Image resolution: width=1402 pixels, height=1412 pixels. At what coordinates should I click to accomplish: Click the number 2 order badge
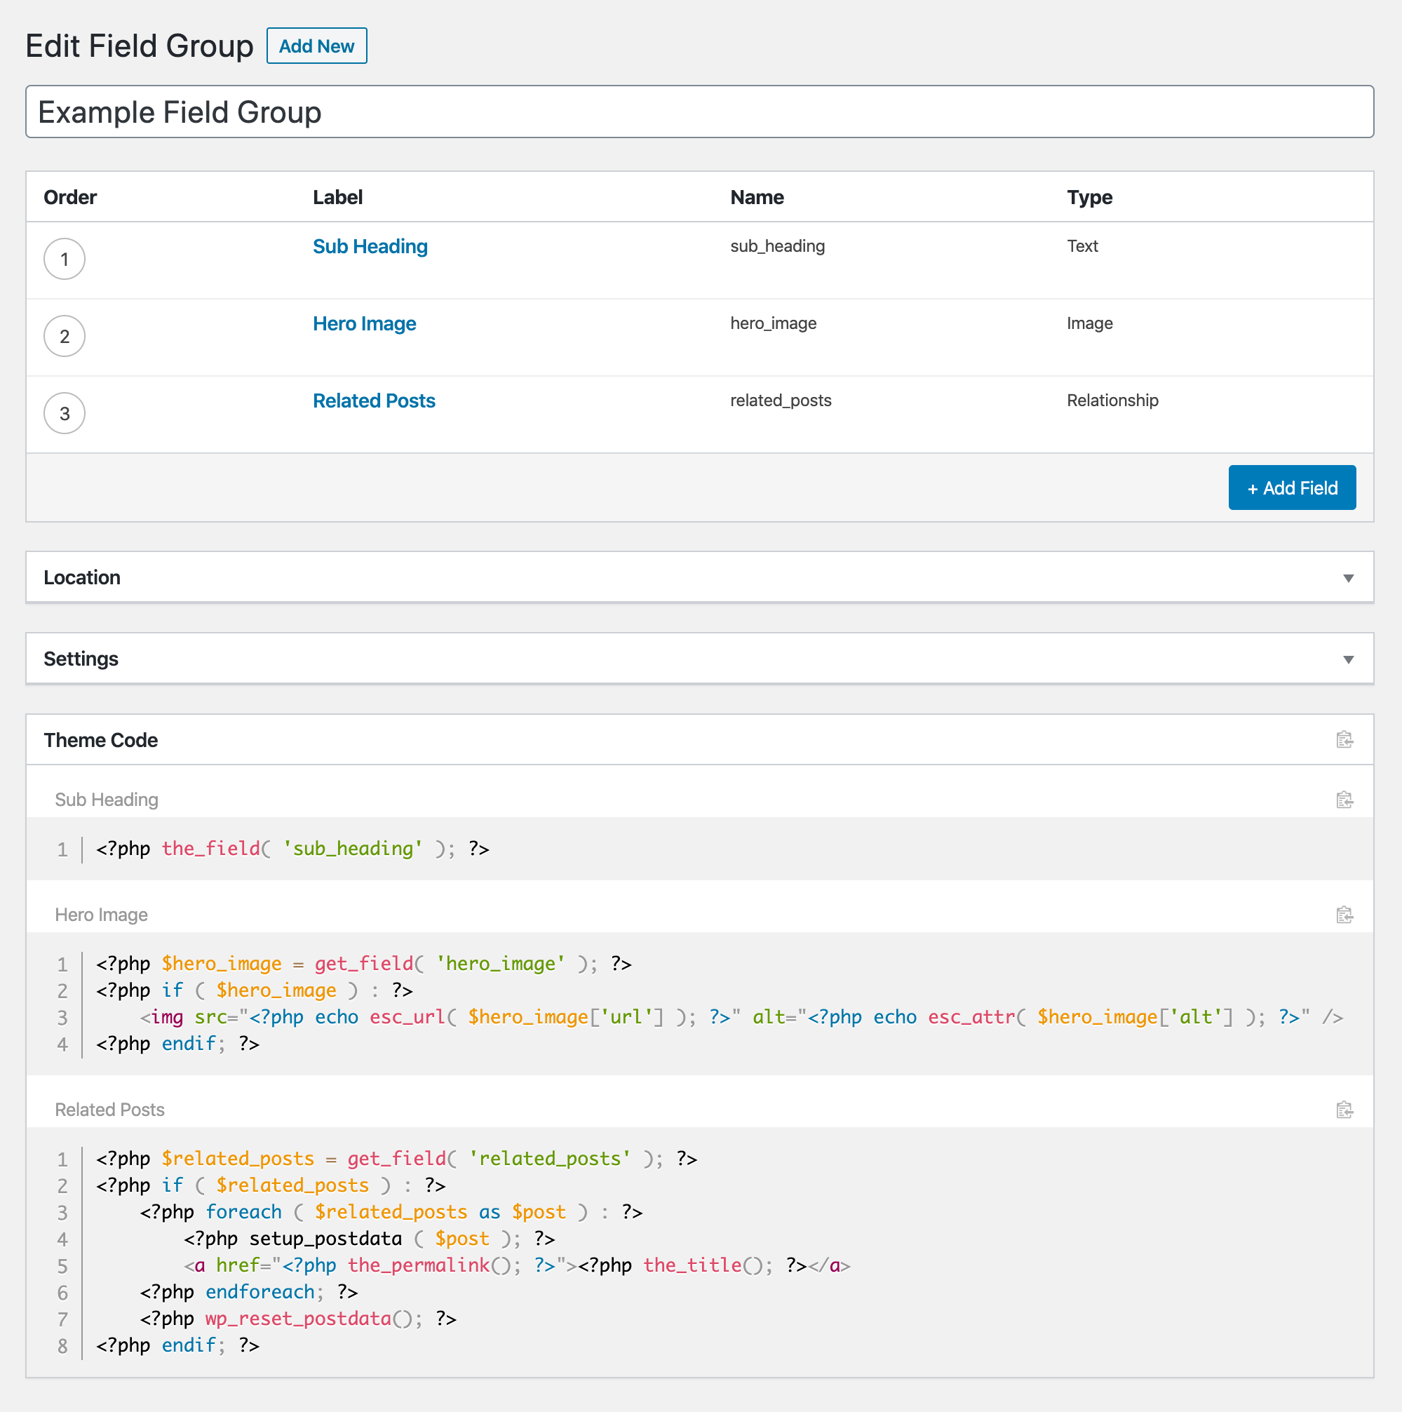point(65,336)
